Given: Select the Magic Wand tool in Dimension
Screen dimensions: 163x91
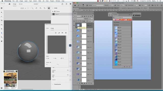Looking at the screenshot, I should coord(2,16).
